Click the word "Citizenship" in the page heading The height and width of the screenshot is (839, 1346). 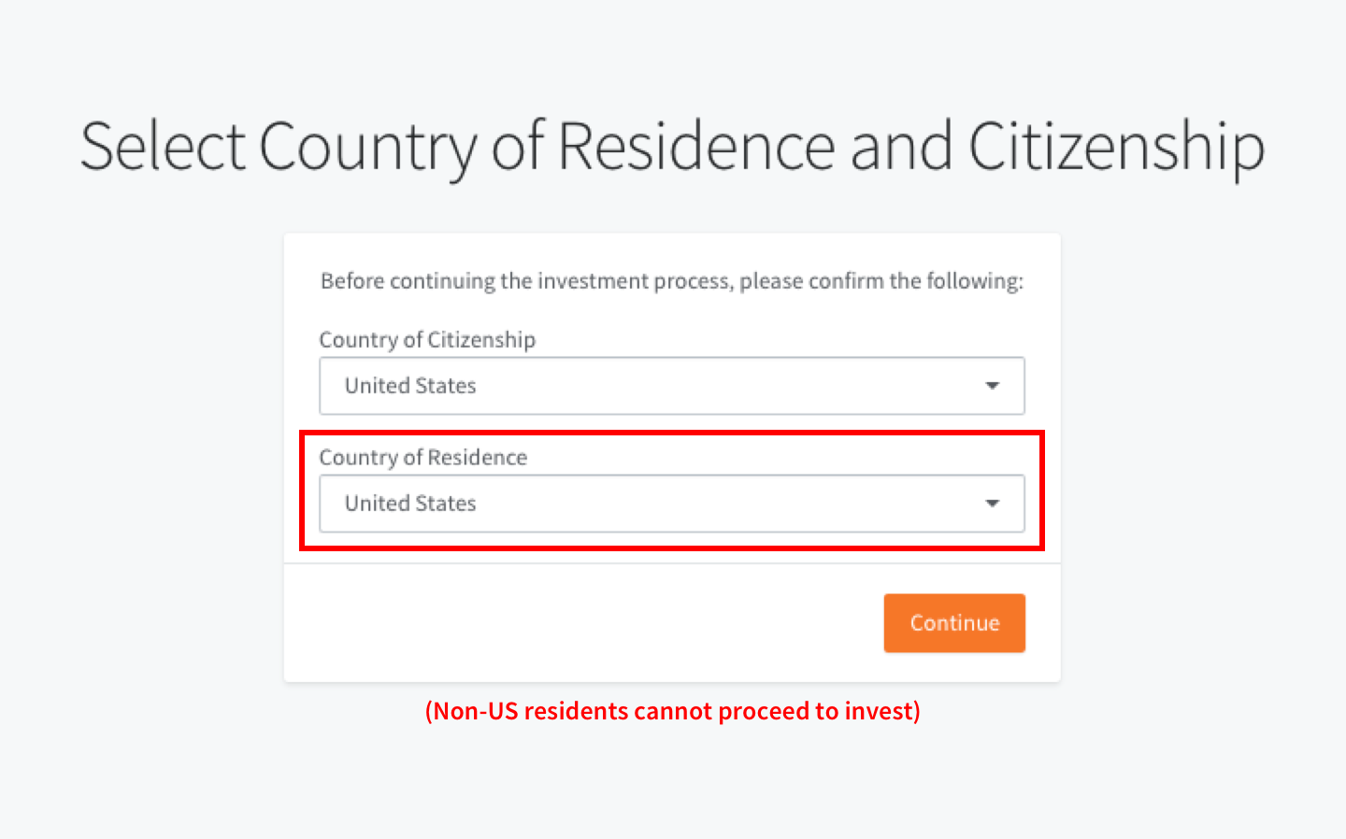point(1116,147)
